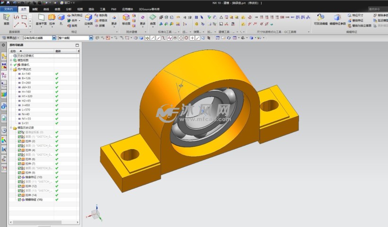
Task: Uncheck the 拉伸 (2) feature checkbox
Action: click(19, 141)
